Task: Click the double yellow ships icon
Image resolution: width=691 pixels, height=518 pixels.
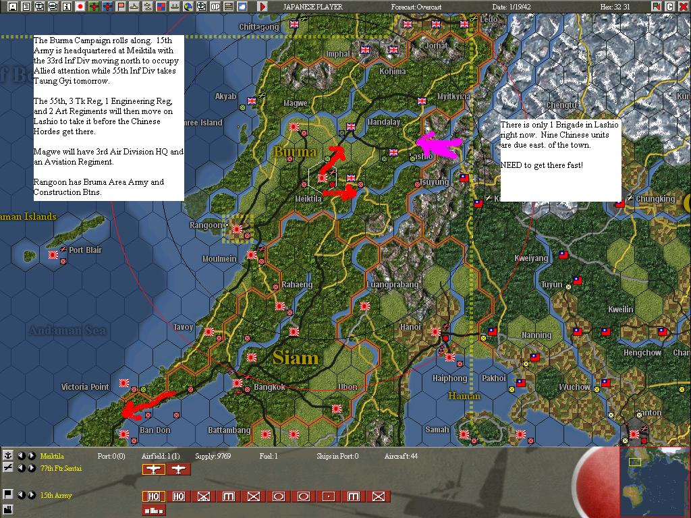Action: (148, 7)
